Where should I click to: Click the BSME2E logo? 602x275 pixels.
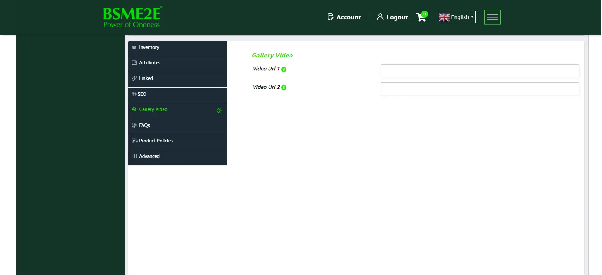tap(133, 17)
